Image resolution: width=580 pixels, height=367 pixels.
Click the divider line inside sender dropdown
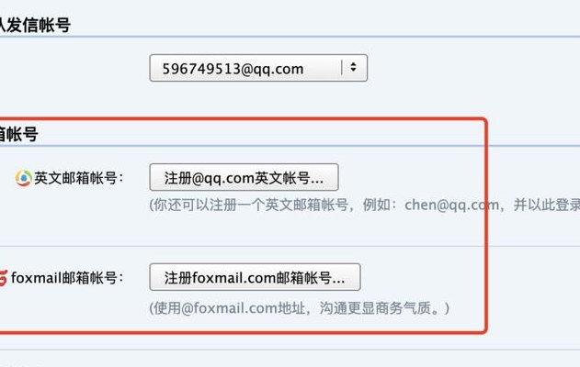341,68
